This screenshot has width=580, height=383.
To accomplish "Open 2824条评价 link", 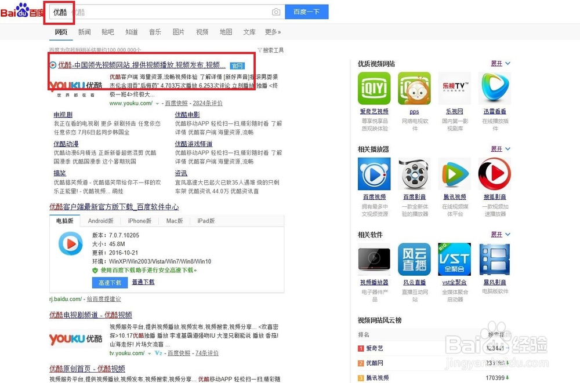I will (208, 103).
